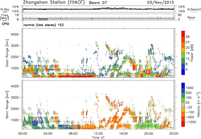Click the '08:00' time axis tick label
Screen dimensions: 201x139
[73, 134]
